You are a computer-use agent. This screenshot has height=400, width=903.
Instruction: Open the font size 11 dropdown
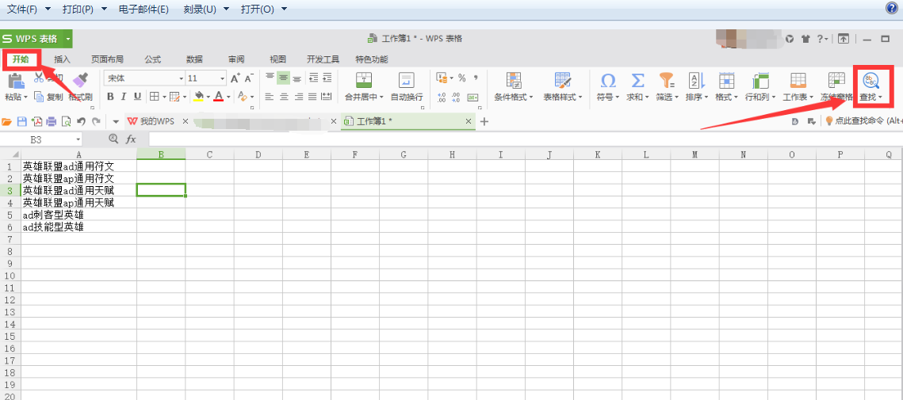click(223, 78)
